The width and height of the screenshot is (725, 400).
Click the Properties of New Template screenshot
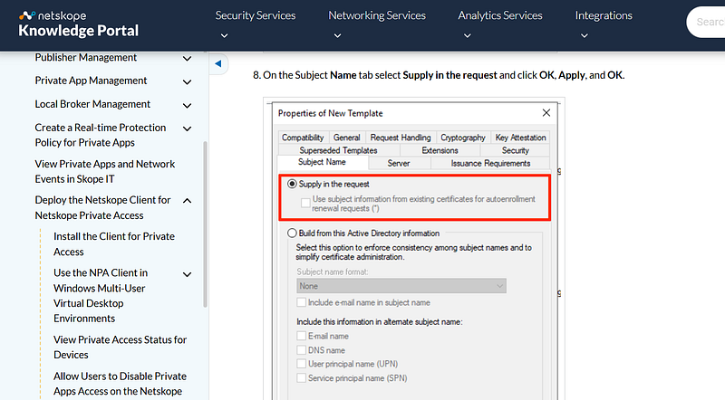click(x=414, y=250)
